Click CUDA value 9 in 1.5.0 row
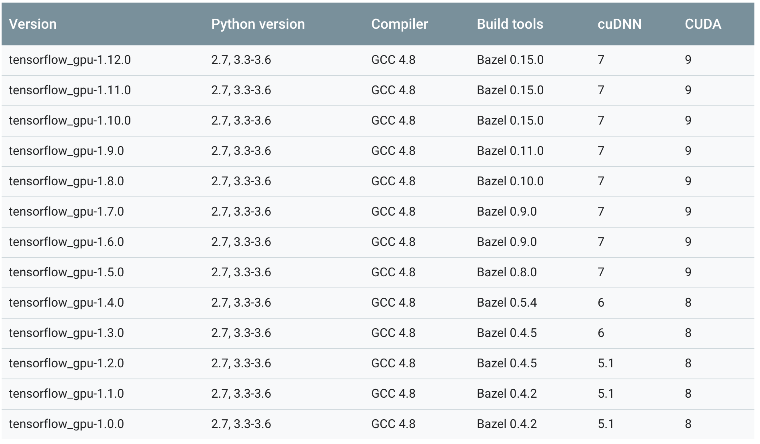Screen dimensions: 760x444 click(688, 272)
